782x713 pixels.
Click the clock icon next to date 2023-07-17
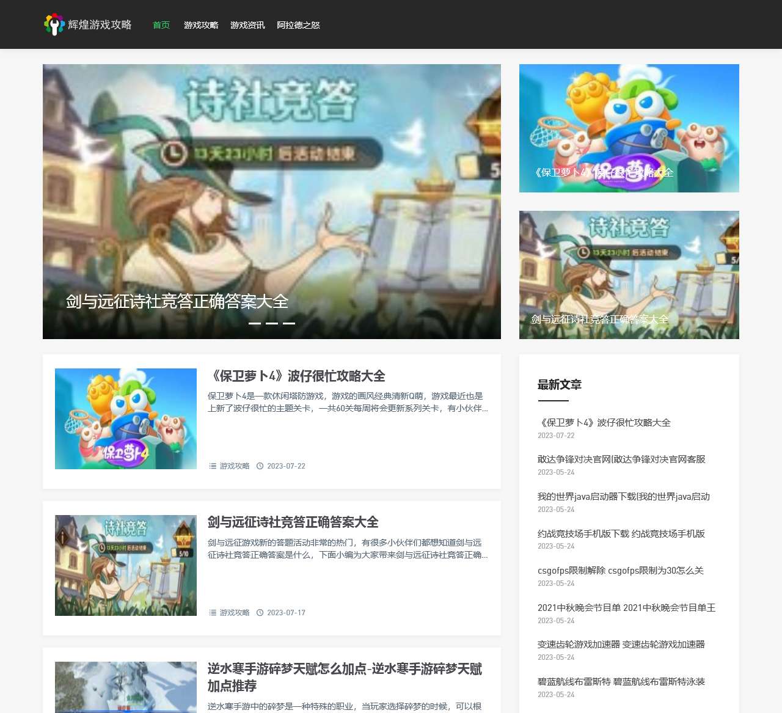coord(260,612)
